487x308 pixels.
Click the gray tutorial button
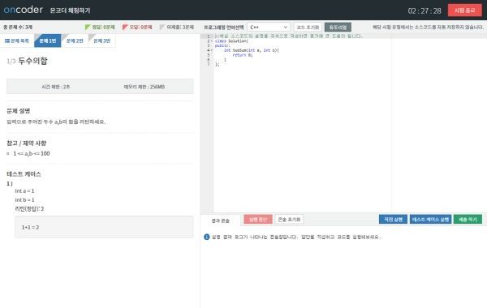click(338, 28)
